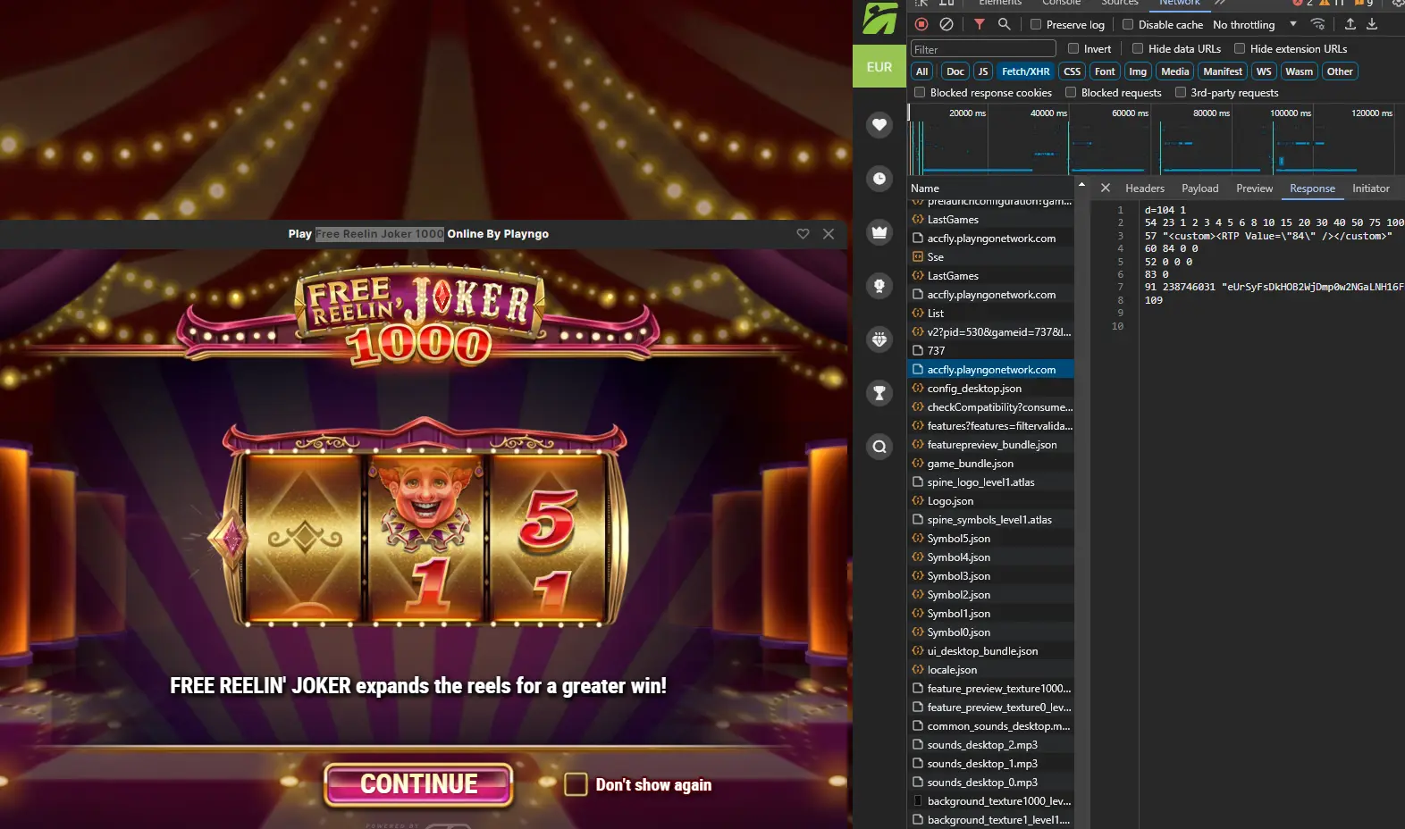Viewport: 1405px width, 829px height.
Task: Filter requests by Media type
Action: coord(1174,71)
